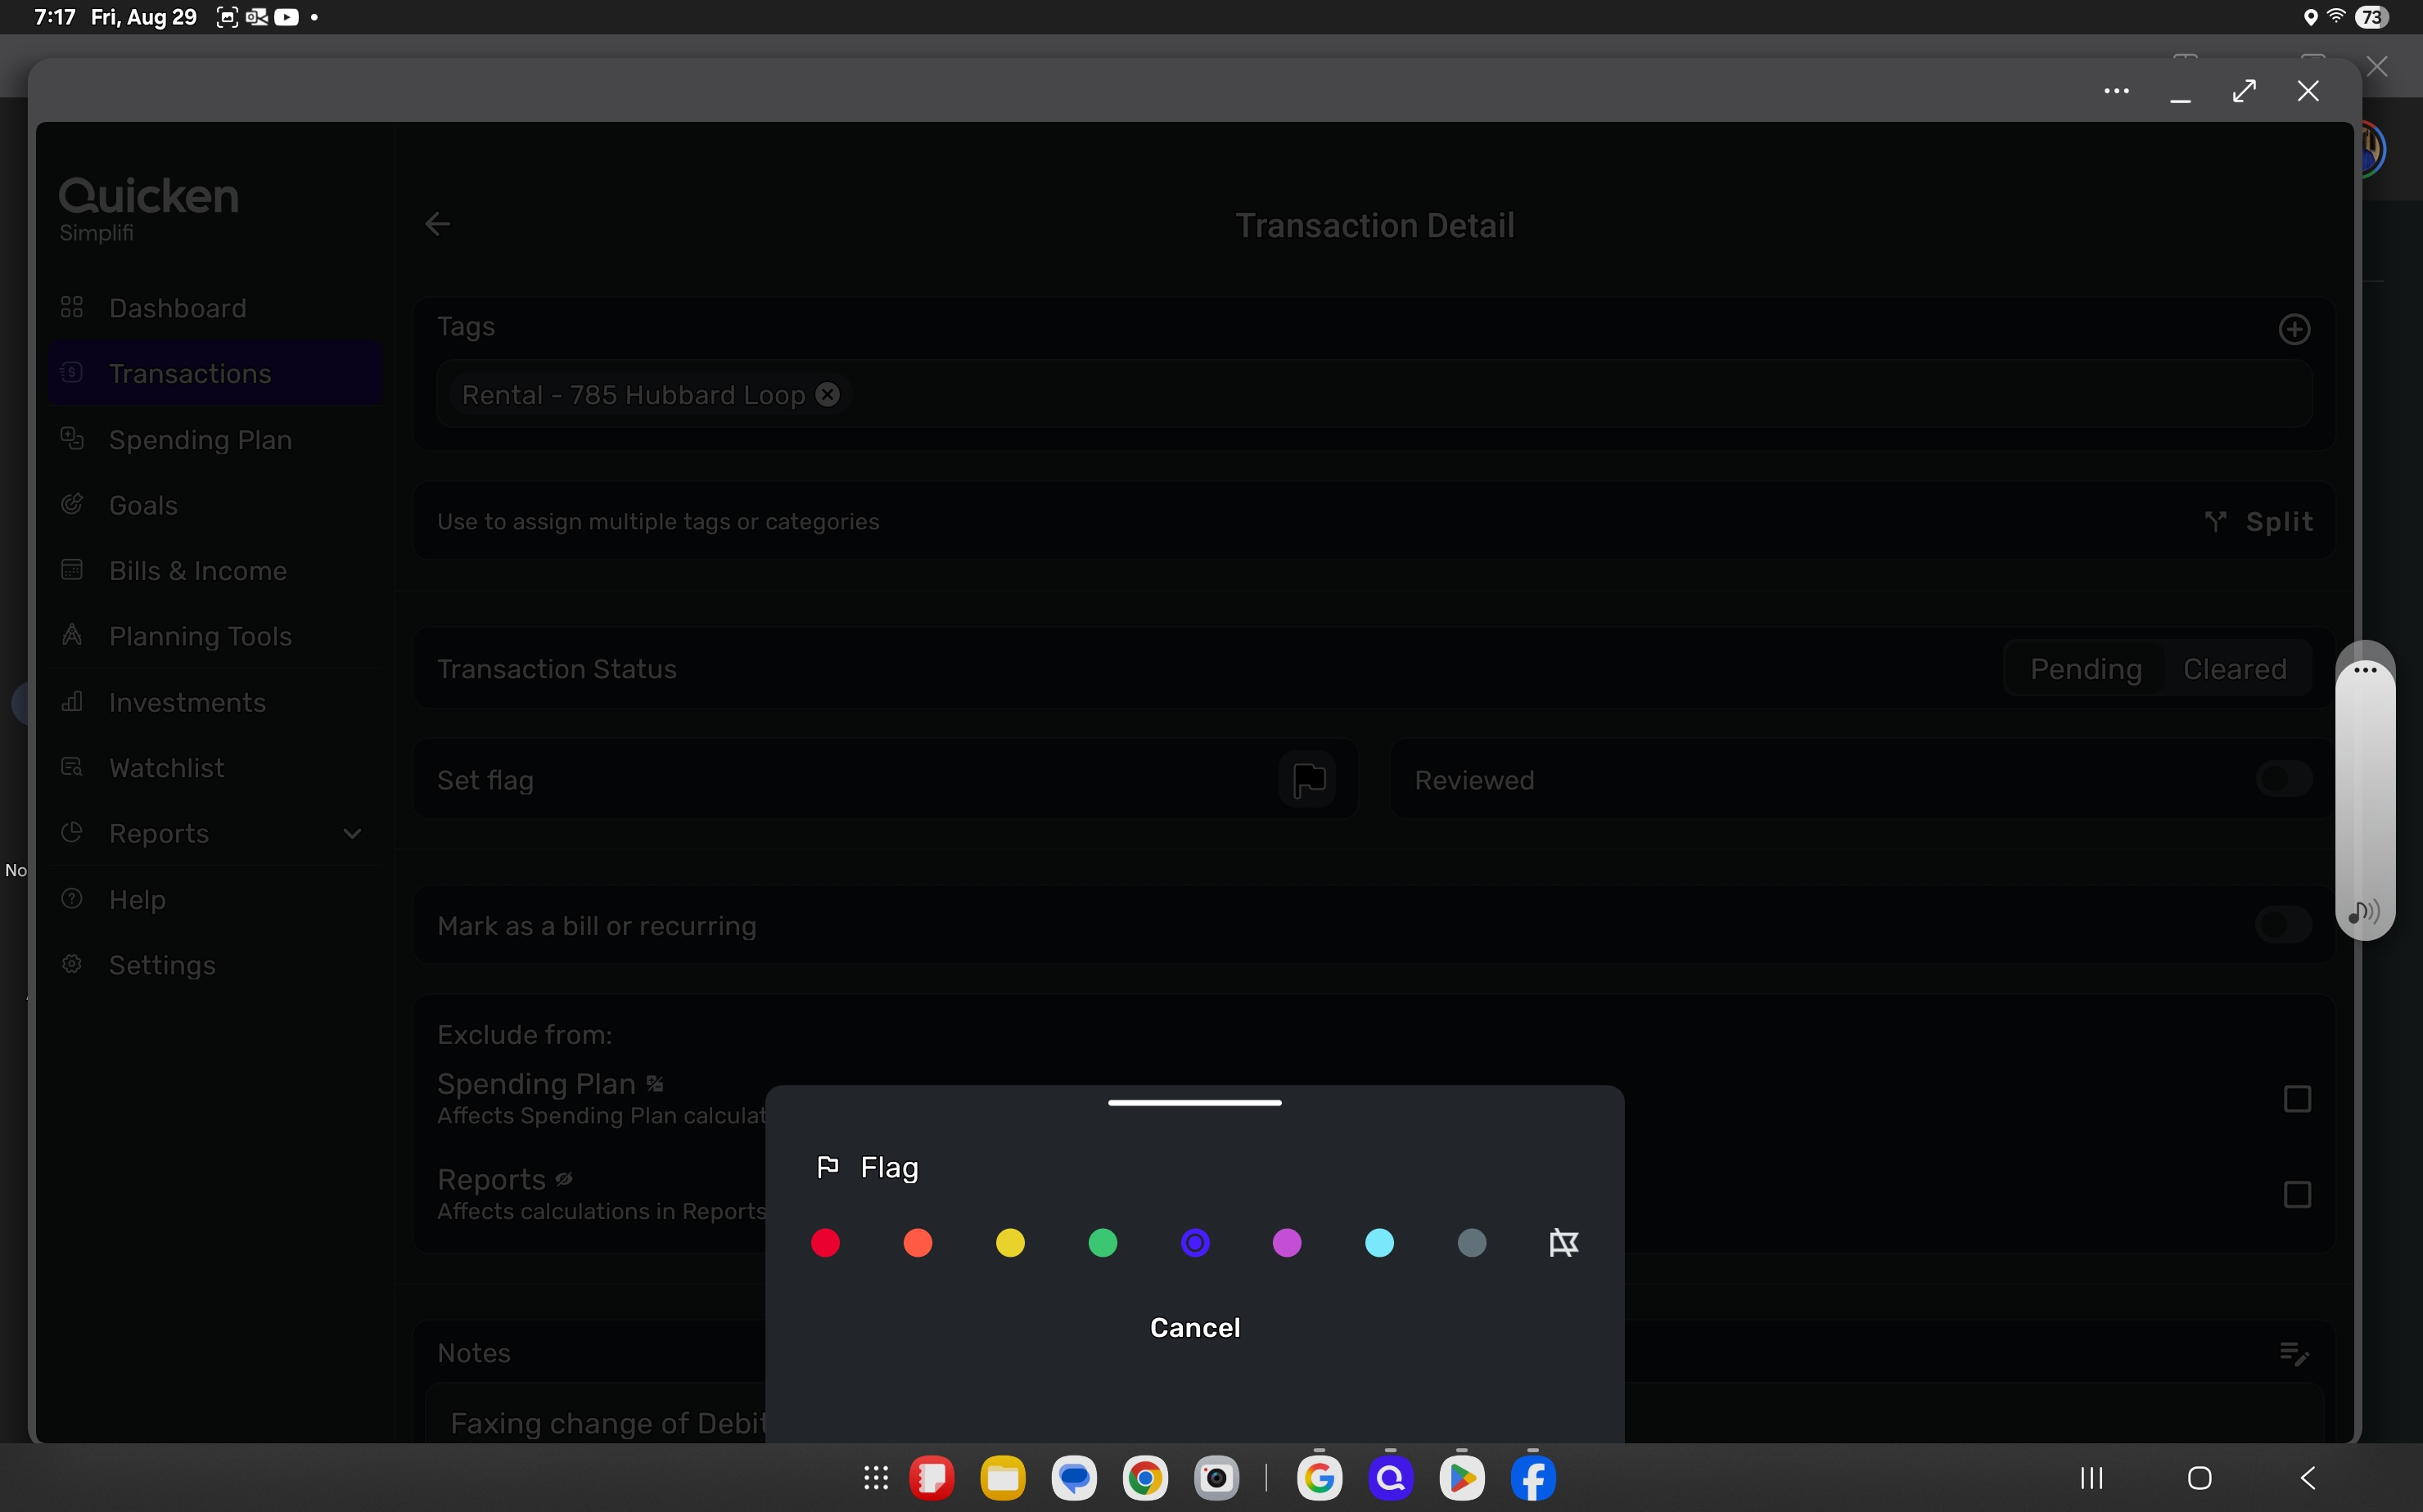Remove the Rental - 785 Hubbard Loop tag
Viewport: 2423px width, 1512px height.
[x=828, y=394]
